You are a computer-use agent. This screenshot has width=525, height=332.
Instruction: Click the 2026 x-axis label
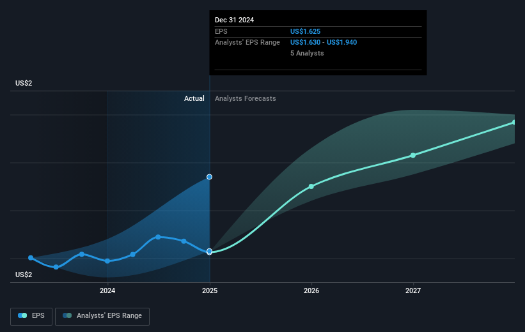311,290
